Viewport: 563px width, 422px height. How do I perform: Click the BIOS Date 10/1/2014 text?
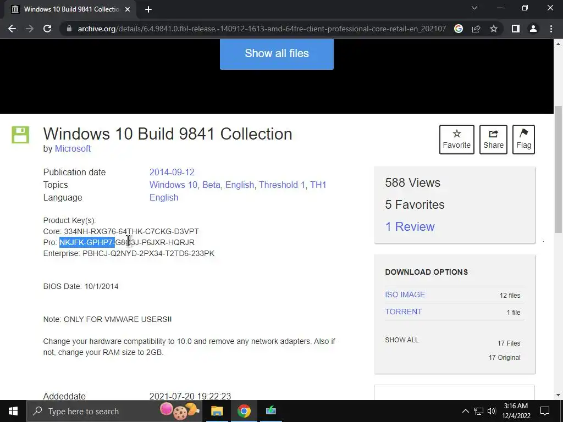click(81, 287)
